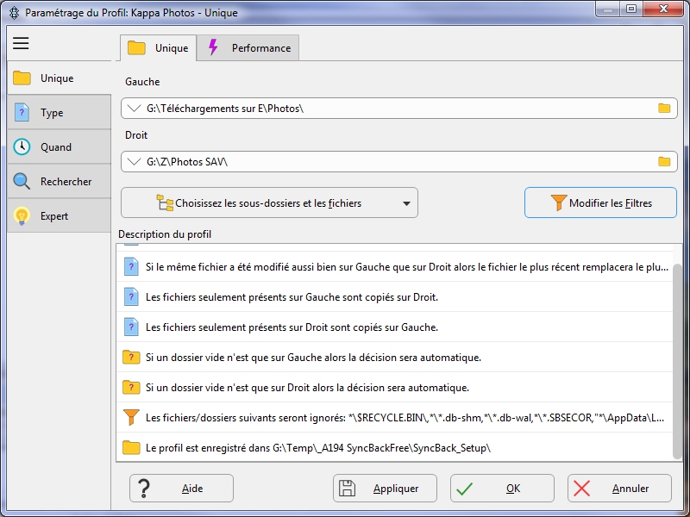This screenshot has width=690, height=517.
Task: Click the funnel icon beside ignored files row
Action: click(x=131, y=417)
